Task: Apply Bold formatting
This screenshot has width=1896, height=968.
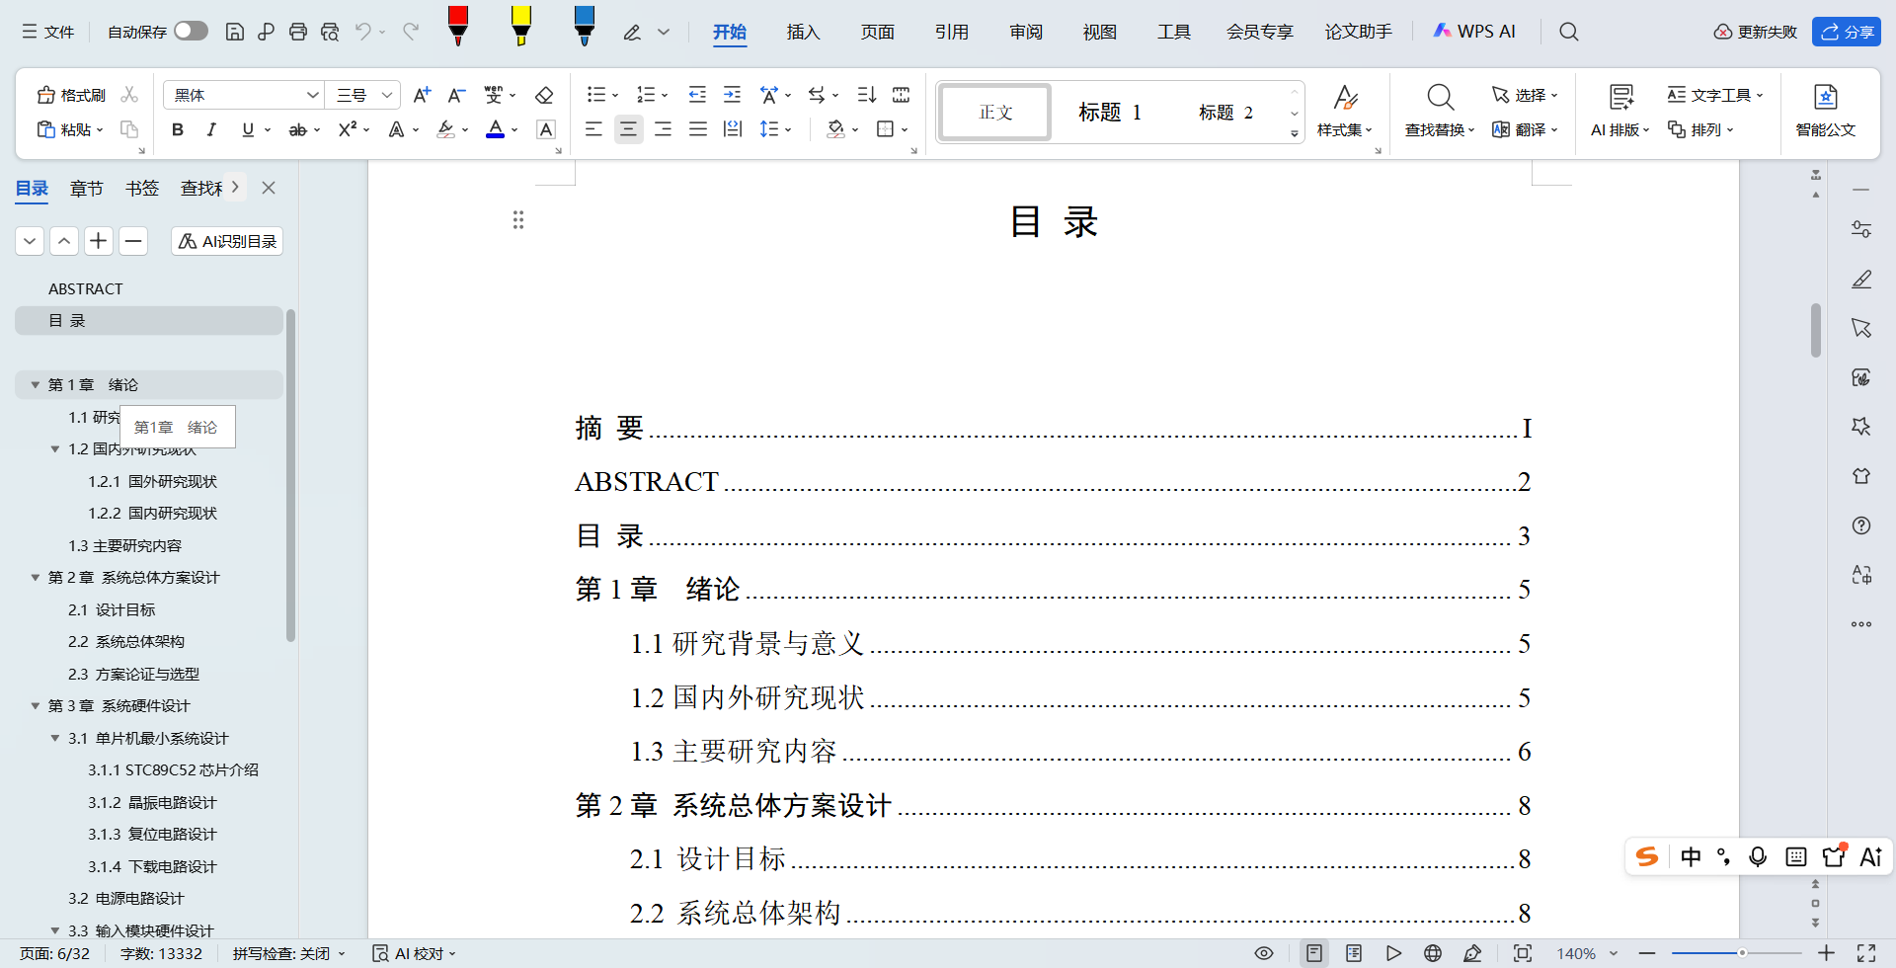Action: click(178, 129)
